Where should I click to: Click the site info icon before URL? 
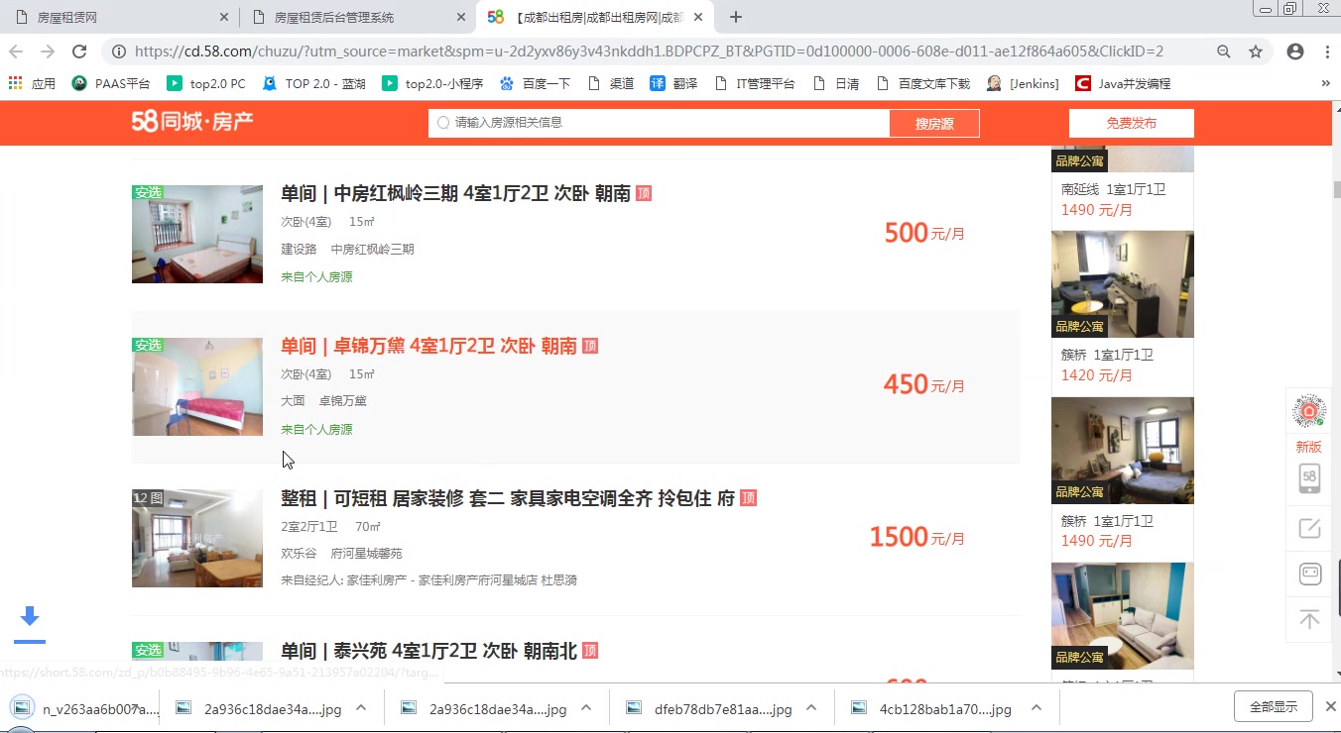click(x=119, y=52)
